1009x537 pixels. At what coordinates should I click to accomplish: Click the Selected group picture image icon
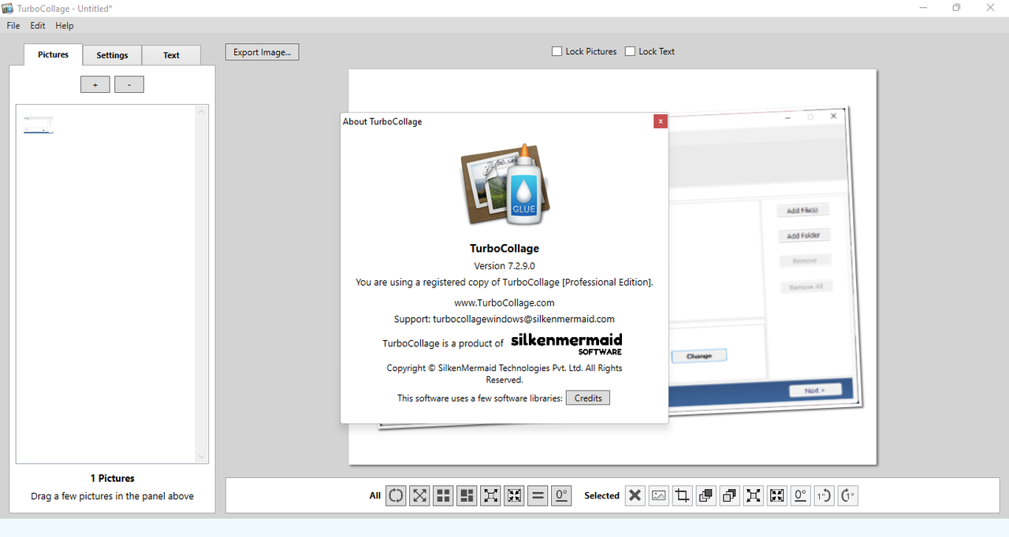point(658,495)
